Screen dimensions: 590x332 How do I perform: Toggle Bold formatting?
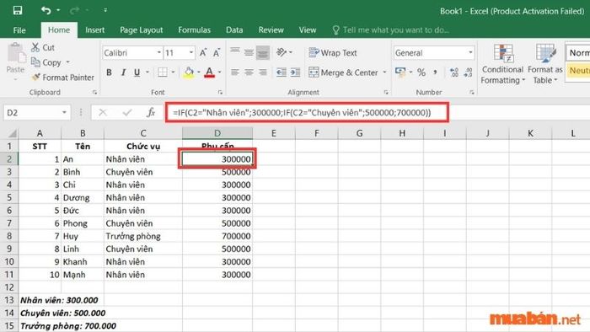point(109,72)
